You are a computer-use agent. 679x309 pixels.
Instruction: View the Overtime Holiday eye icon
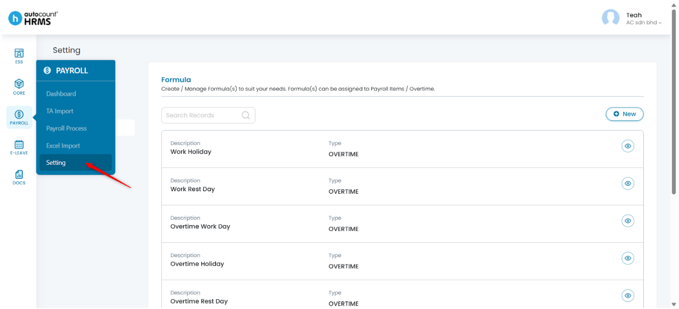click(x=628, y=258)
